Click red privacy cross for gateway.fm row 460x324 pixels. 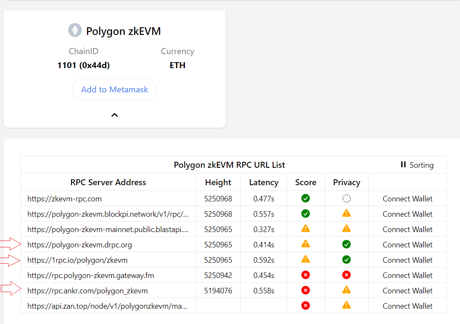[346, 275]
